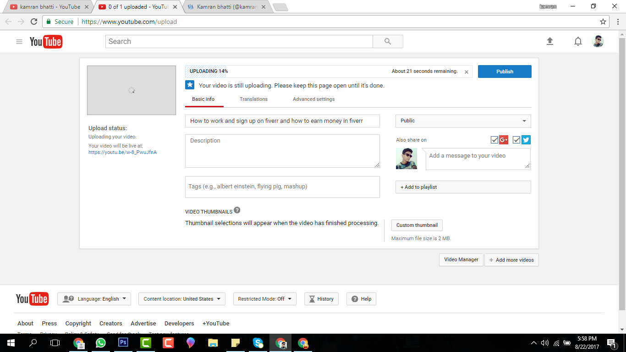Open Chrome's three-dot menu
626x352 pixels.
point(617,22)
